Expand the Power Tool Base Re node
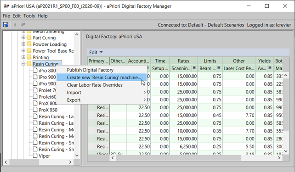The width and height of the screenshot is (295, 172). pos(23,51)
